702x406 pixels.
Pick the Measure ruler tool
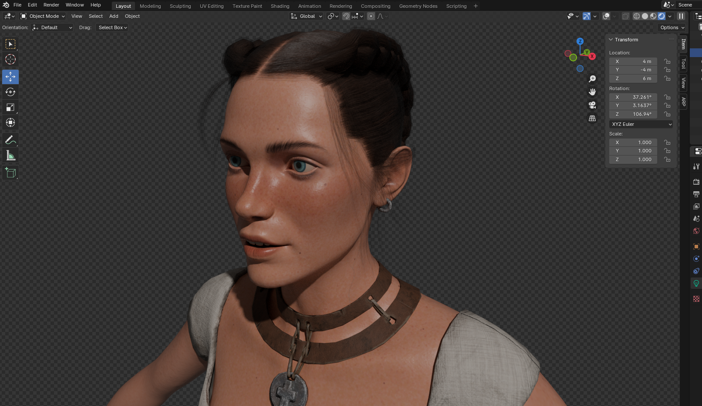(x=10, y=156)
